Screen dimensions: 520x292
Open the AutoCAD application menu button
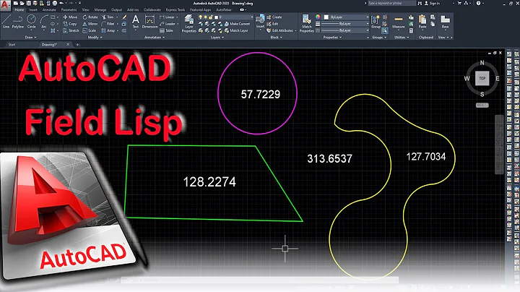(x=5, y=5)
